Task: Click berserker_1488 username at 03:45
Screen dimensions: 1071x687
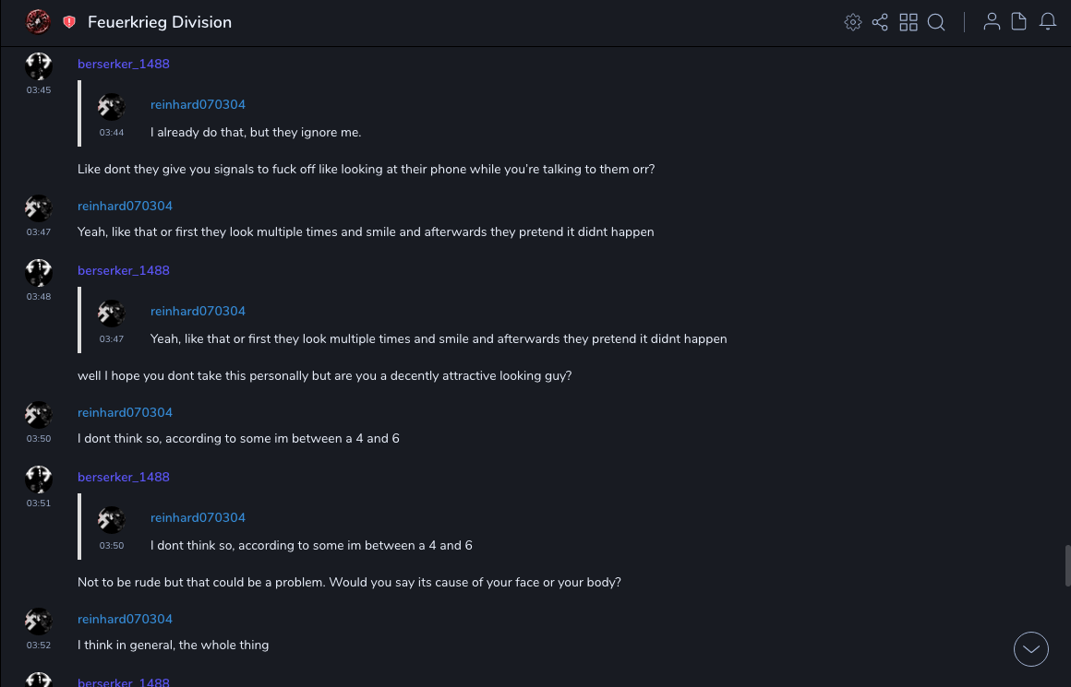Action: point(124,64)
